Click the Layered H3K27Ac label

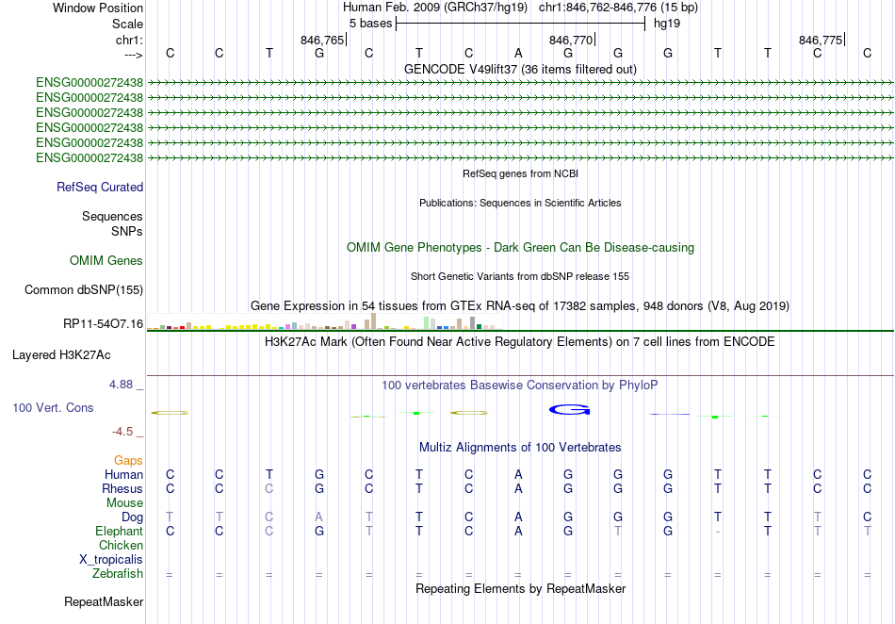click(61, 355)
